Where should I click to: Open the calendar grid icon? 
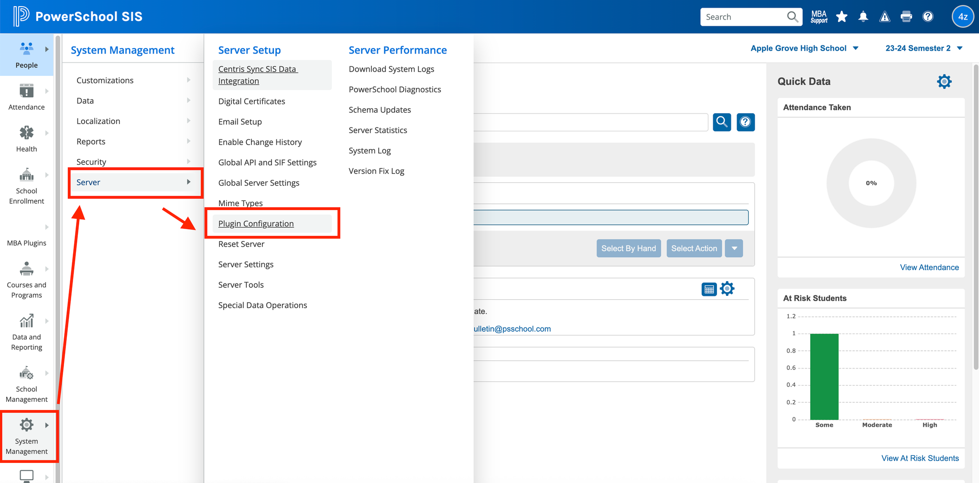pyautogui.click(x=709, y=289)
